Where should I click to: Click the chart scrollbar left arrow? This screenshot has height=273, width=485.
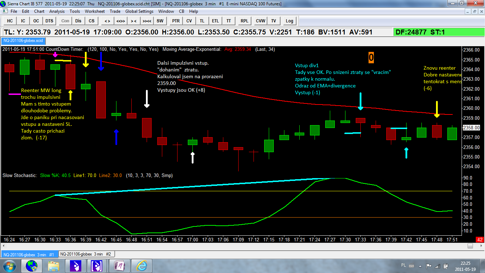point(3,246)
